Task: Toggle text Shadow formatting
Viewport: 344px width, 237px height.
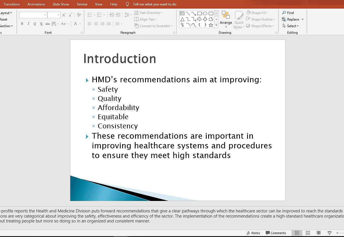Action: tap(41, 24)
